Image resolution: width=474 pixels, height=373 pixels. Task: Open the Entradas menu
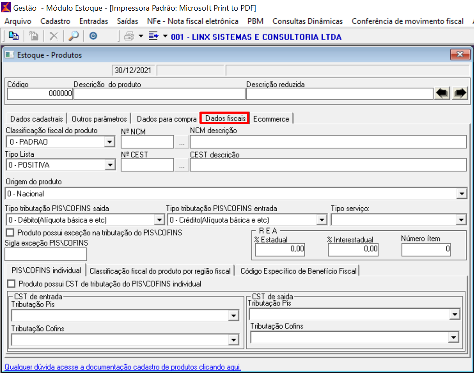coord(93,21)
